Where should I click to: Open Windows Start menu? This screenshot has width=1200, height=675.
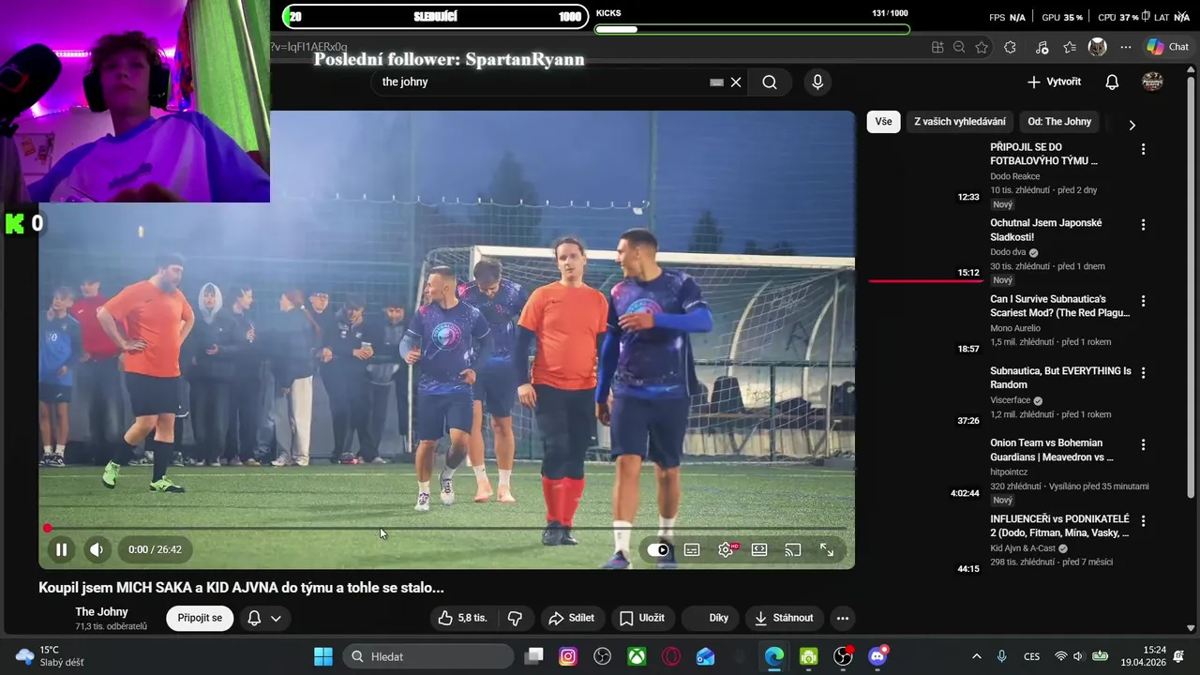323,656
